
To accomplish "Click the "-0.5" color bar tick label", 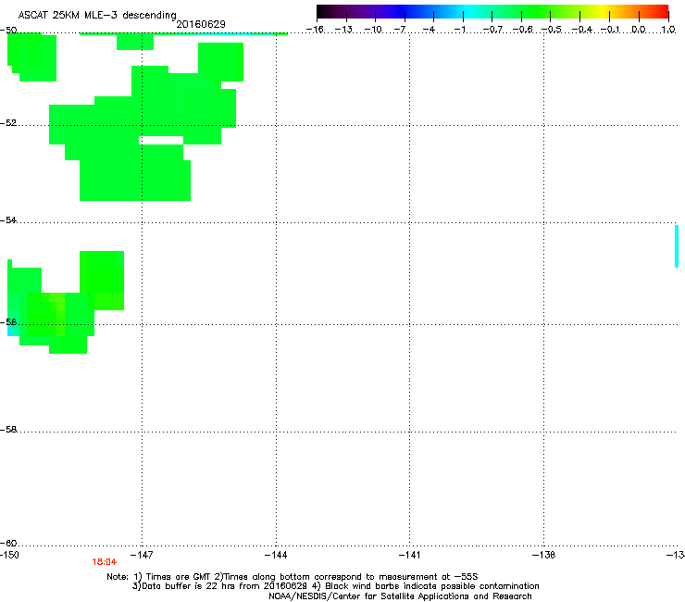I will point(552,30).
